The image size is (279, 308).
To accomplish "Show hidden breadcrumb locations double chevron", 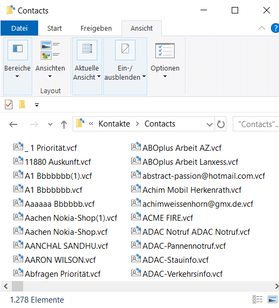I will click(x=91, y=123).
